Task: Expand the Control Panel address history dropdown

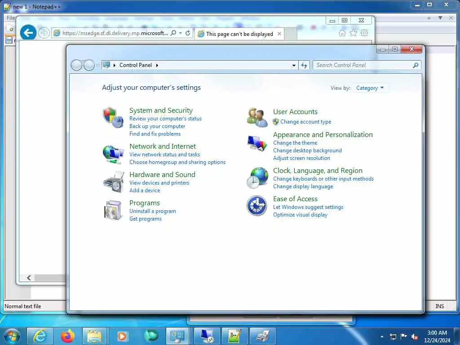Action: pos(294,66)
